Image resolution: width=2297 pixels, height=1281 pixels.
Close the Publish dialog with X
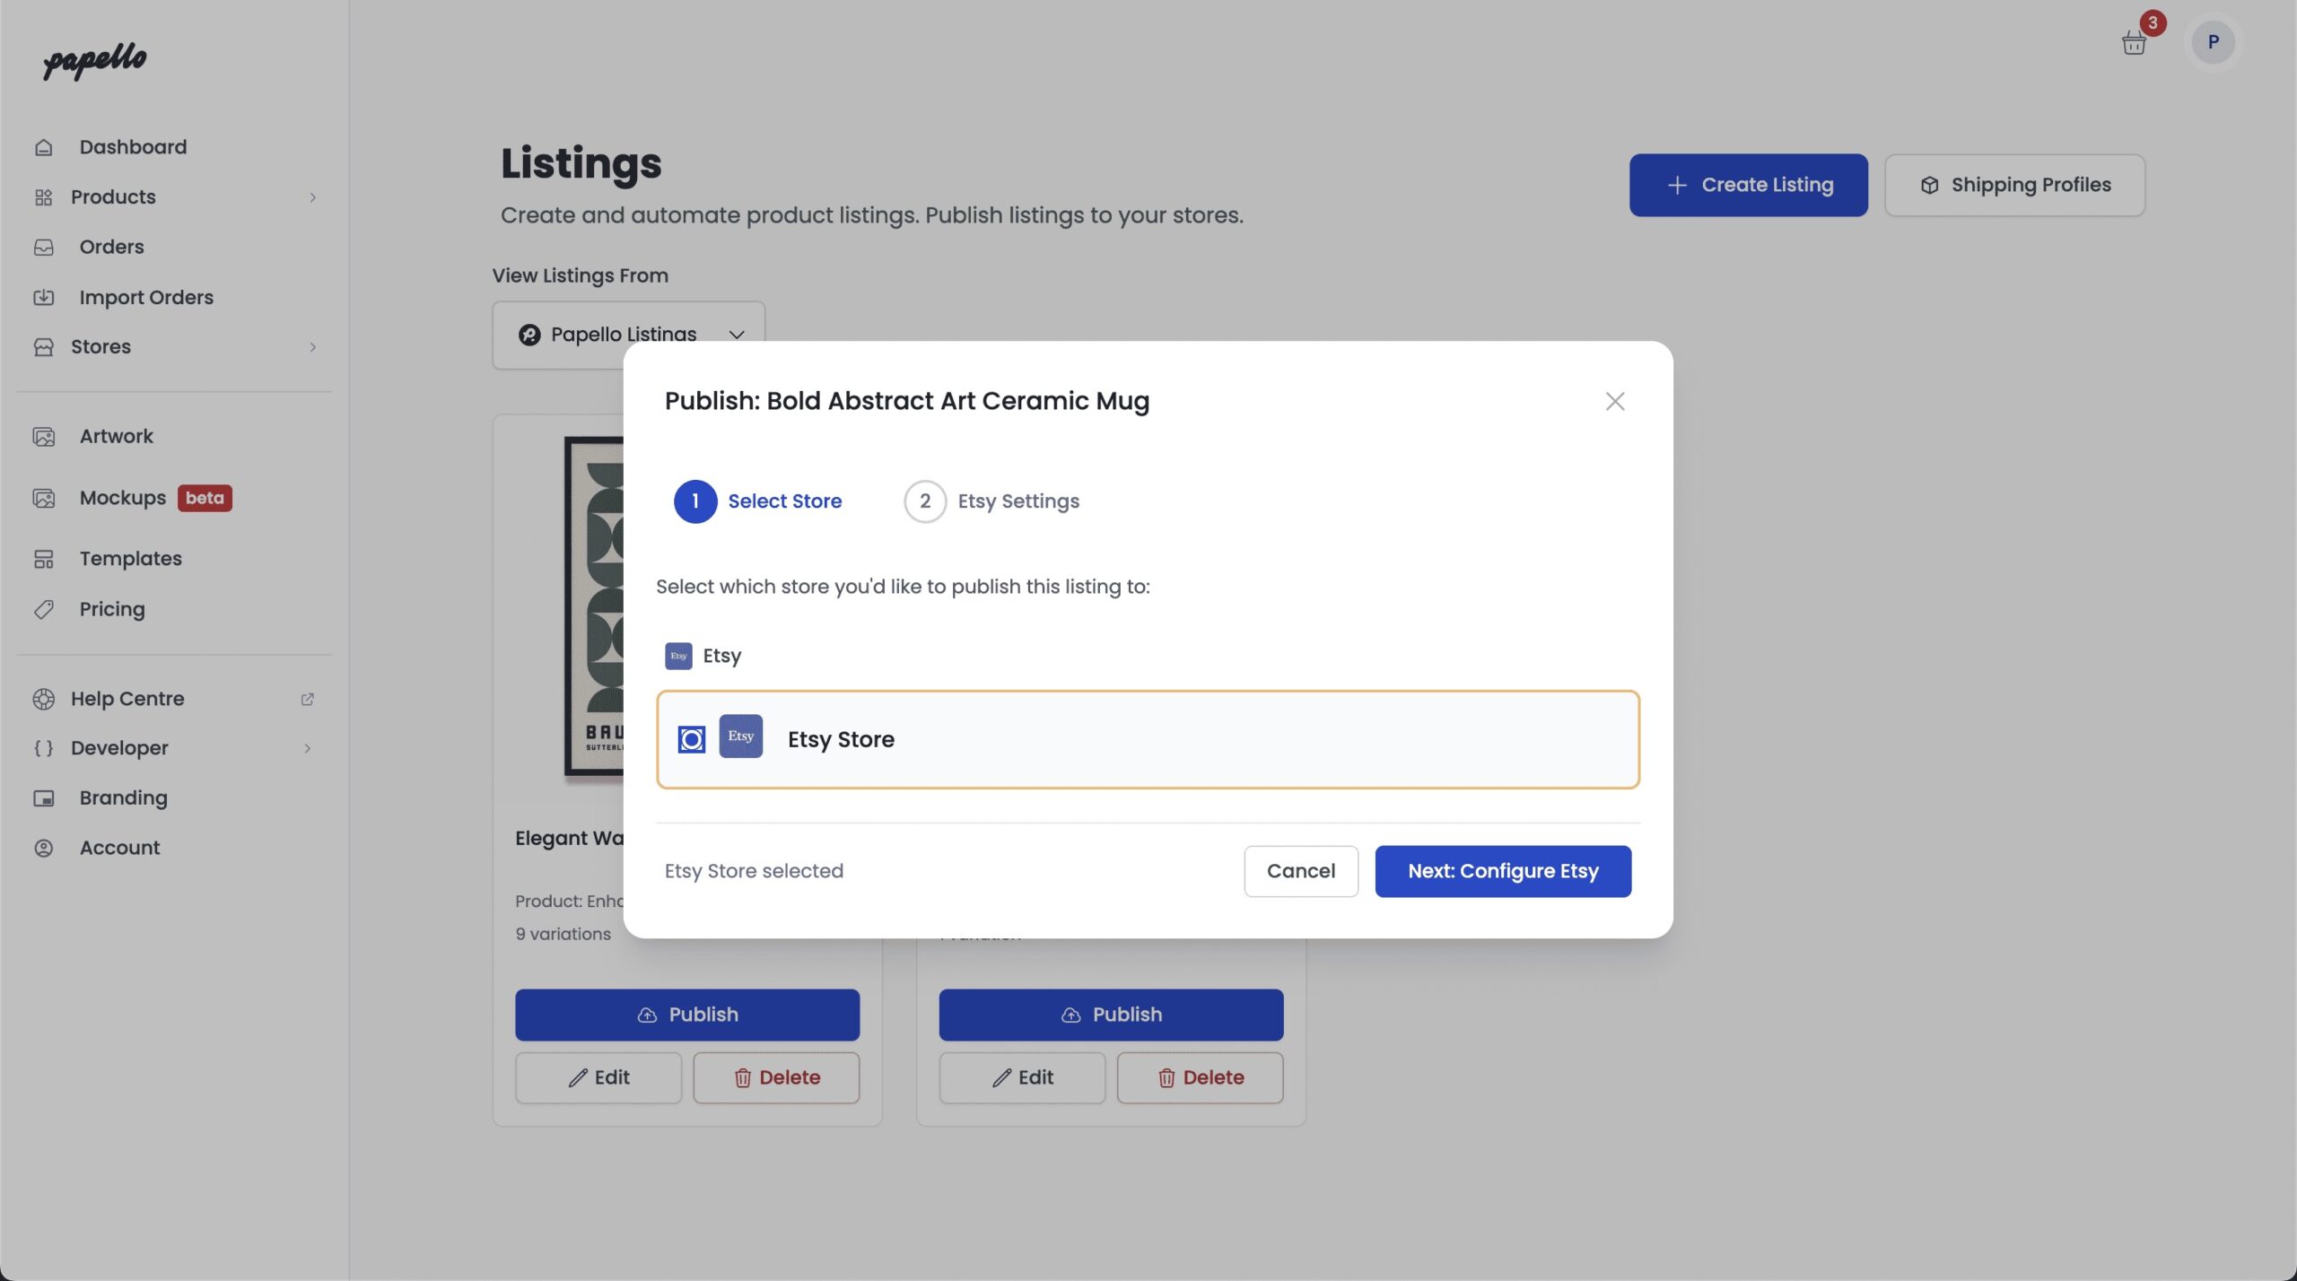pos(1614,401)
